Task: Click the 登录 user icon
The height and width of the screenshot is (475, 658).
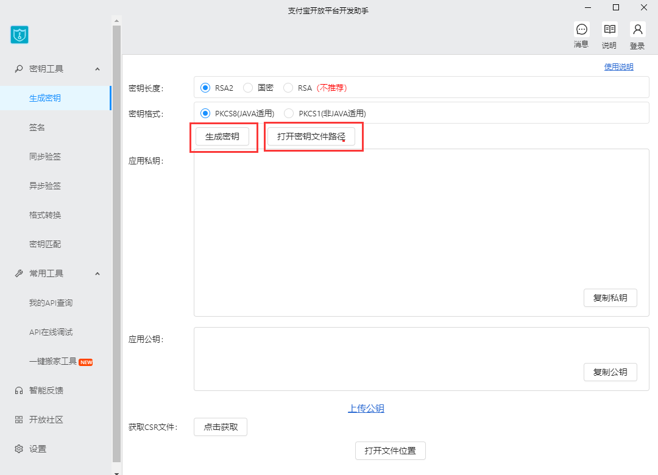Action: 637,29
